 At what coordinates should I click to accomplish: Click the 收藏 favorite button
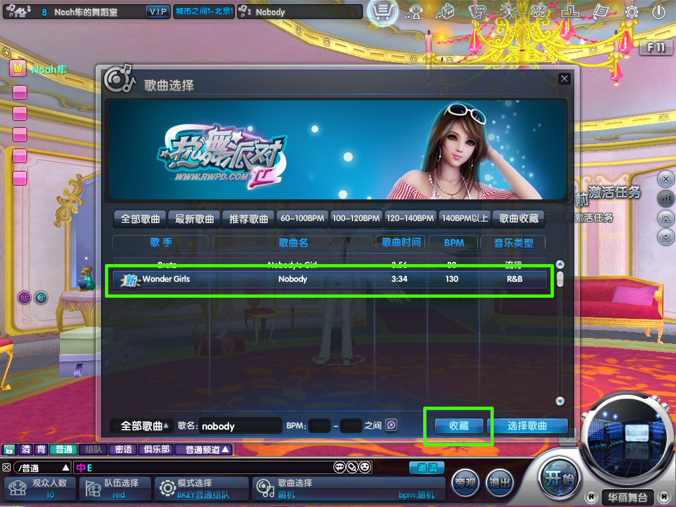458,426
